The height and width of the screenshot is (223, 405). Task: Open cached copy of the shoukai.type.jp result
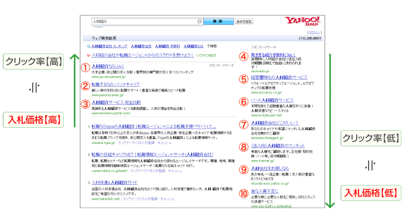coord(164,143)
